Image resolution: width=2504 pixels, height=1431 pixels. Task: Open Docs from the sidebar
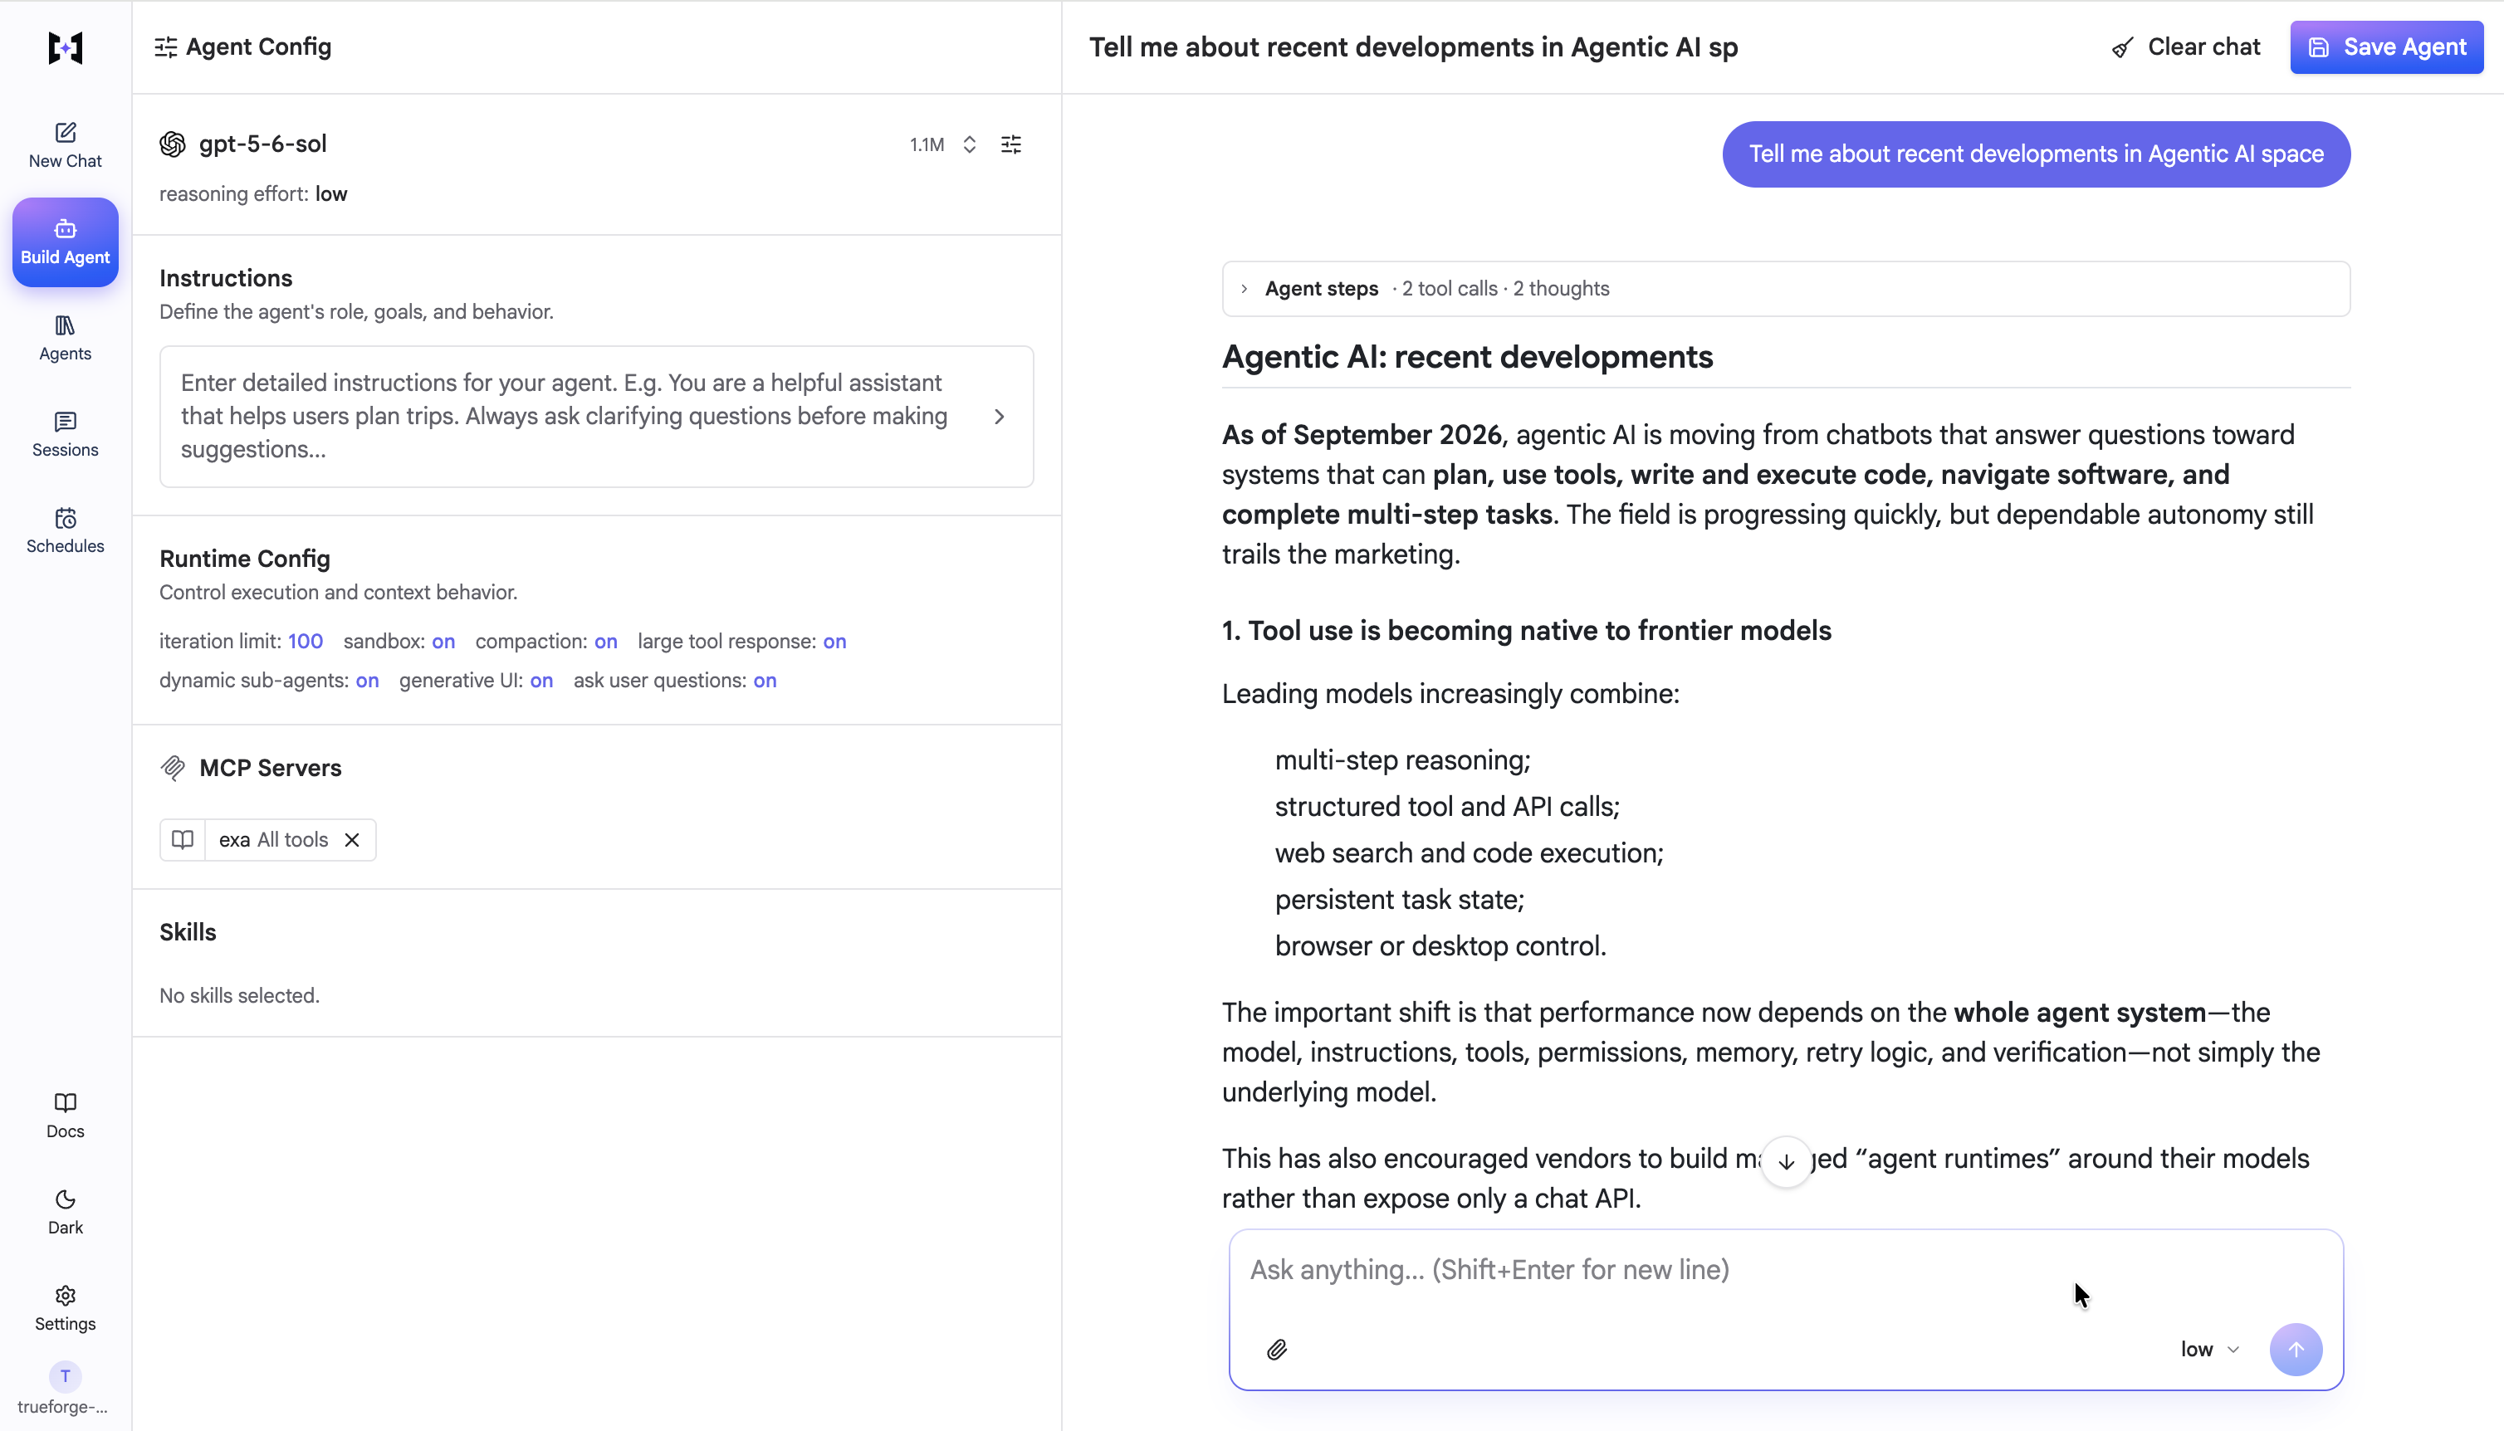(65, 1116)
